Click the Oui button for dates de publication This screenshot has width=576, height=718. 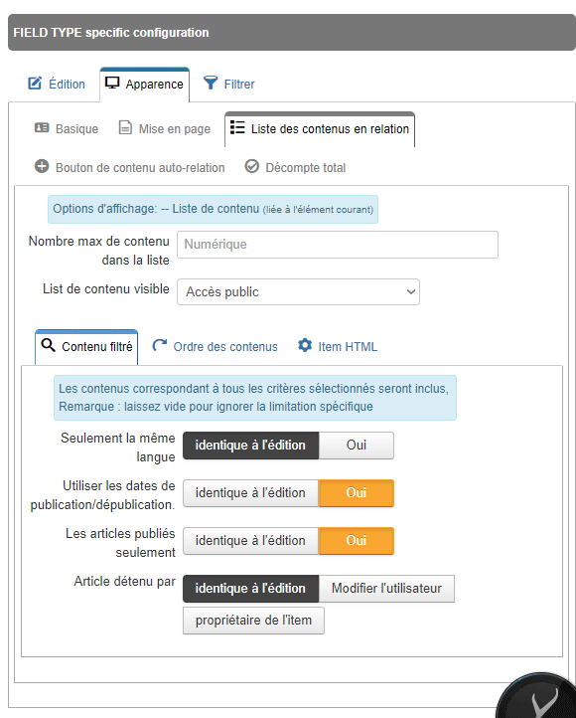pos(357,493)
